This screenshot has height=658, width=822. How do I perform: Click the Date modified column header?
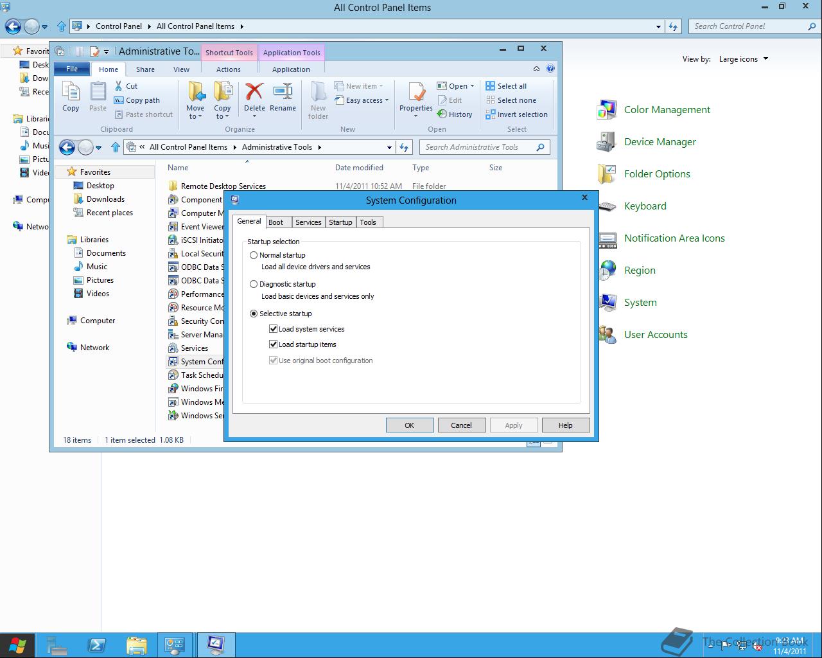coord(359,168)
